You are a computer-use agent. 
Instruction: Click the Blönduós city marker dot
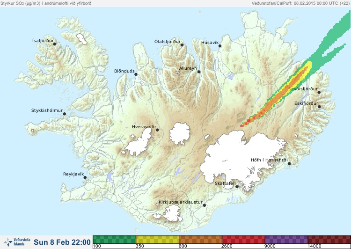pyautogui.click(x=136, y=74)
